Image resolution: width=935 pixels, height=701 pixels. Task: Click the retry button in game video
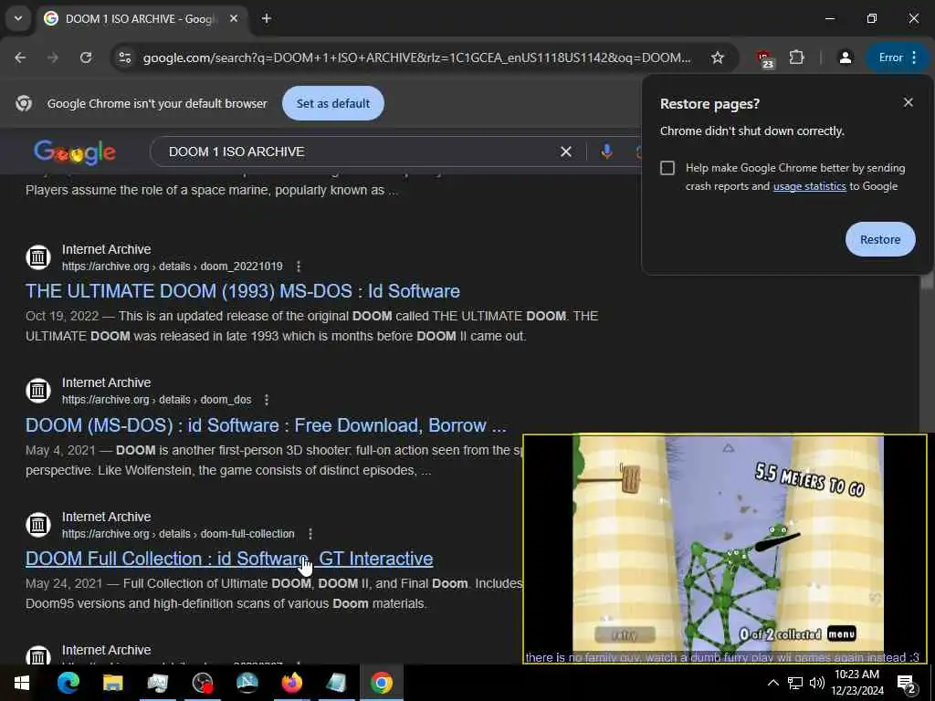[625, 635]
